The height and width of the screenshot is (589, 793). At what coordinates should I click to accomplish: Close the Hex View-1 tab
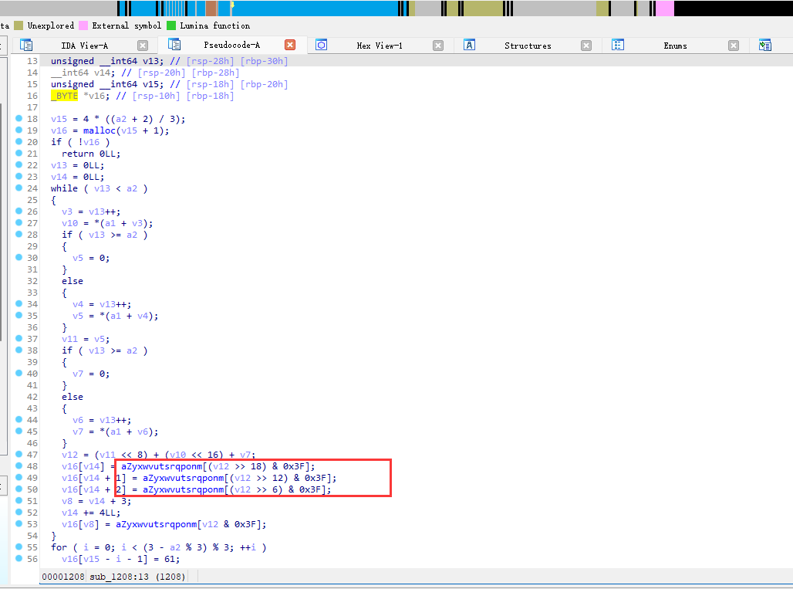[x=438, y=46]
